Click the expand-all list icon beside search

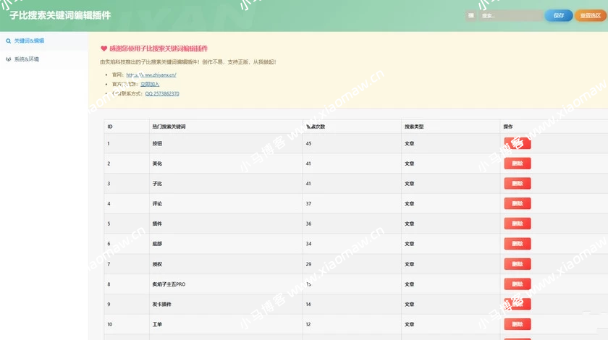pyautogui.click(x=471, y=15)
